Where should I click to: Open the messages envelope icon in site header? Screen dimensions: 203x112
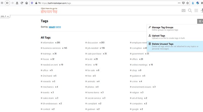(x=184, y=11)
